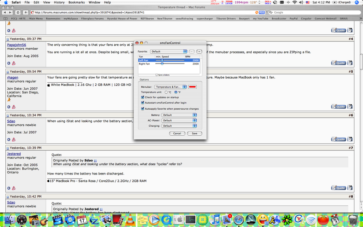Open Menubar display dropdown
Screen dimensions: 363x227
[171, 87]
